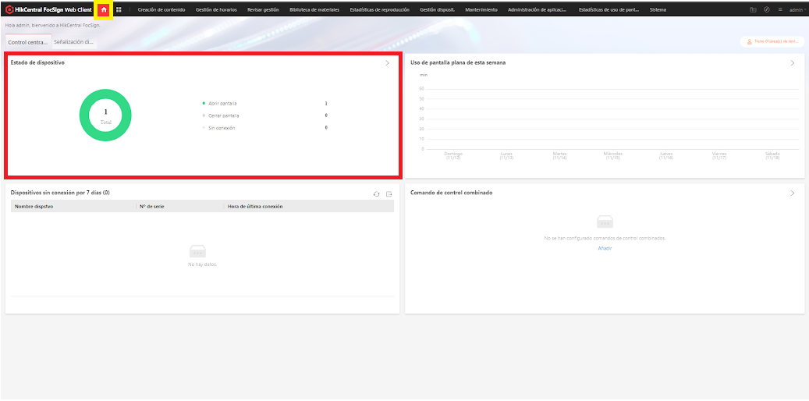Open Biblioteca de materiales menu
This screenshot has height=401, width=809.
(314, 10)
